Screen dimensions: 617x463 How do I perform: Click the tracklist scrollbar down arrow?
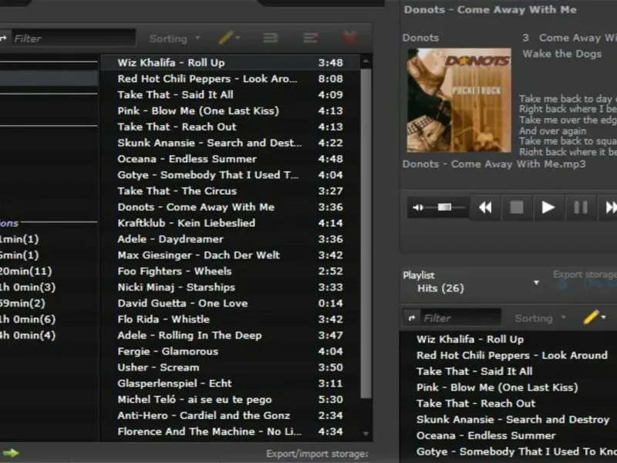point(366,434)
